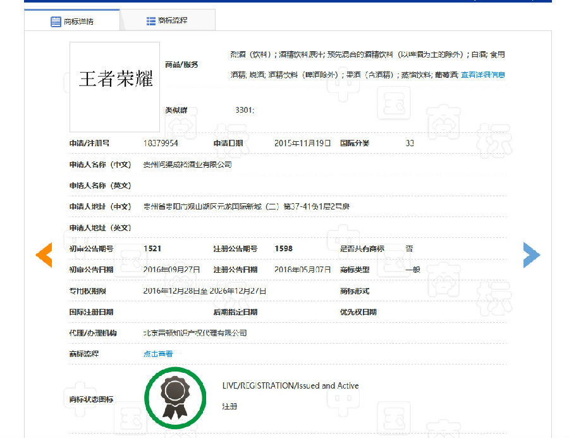
Task: Click the 点击查看 trademark flow link
Action: pyautogui.click(x=158, y=354)
